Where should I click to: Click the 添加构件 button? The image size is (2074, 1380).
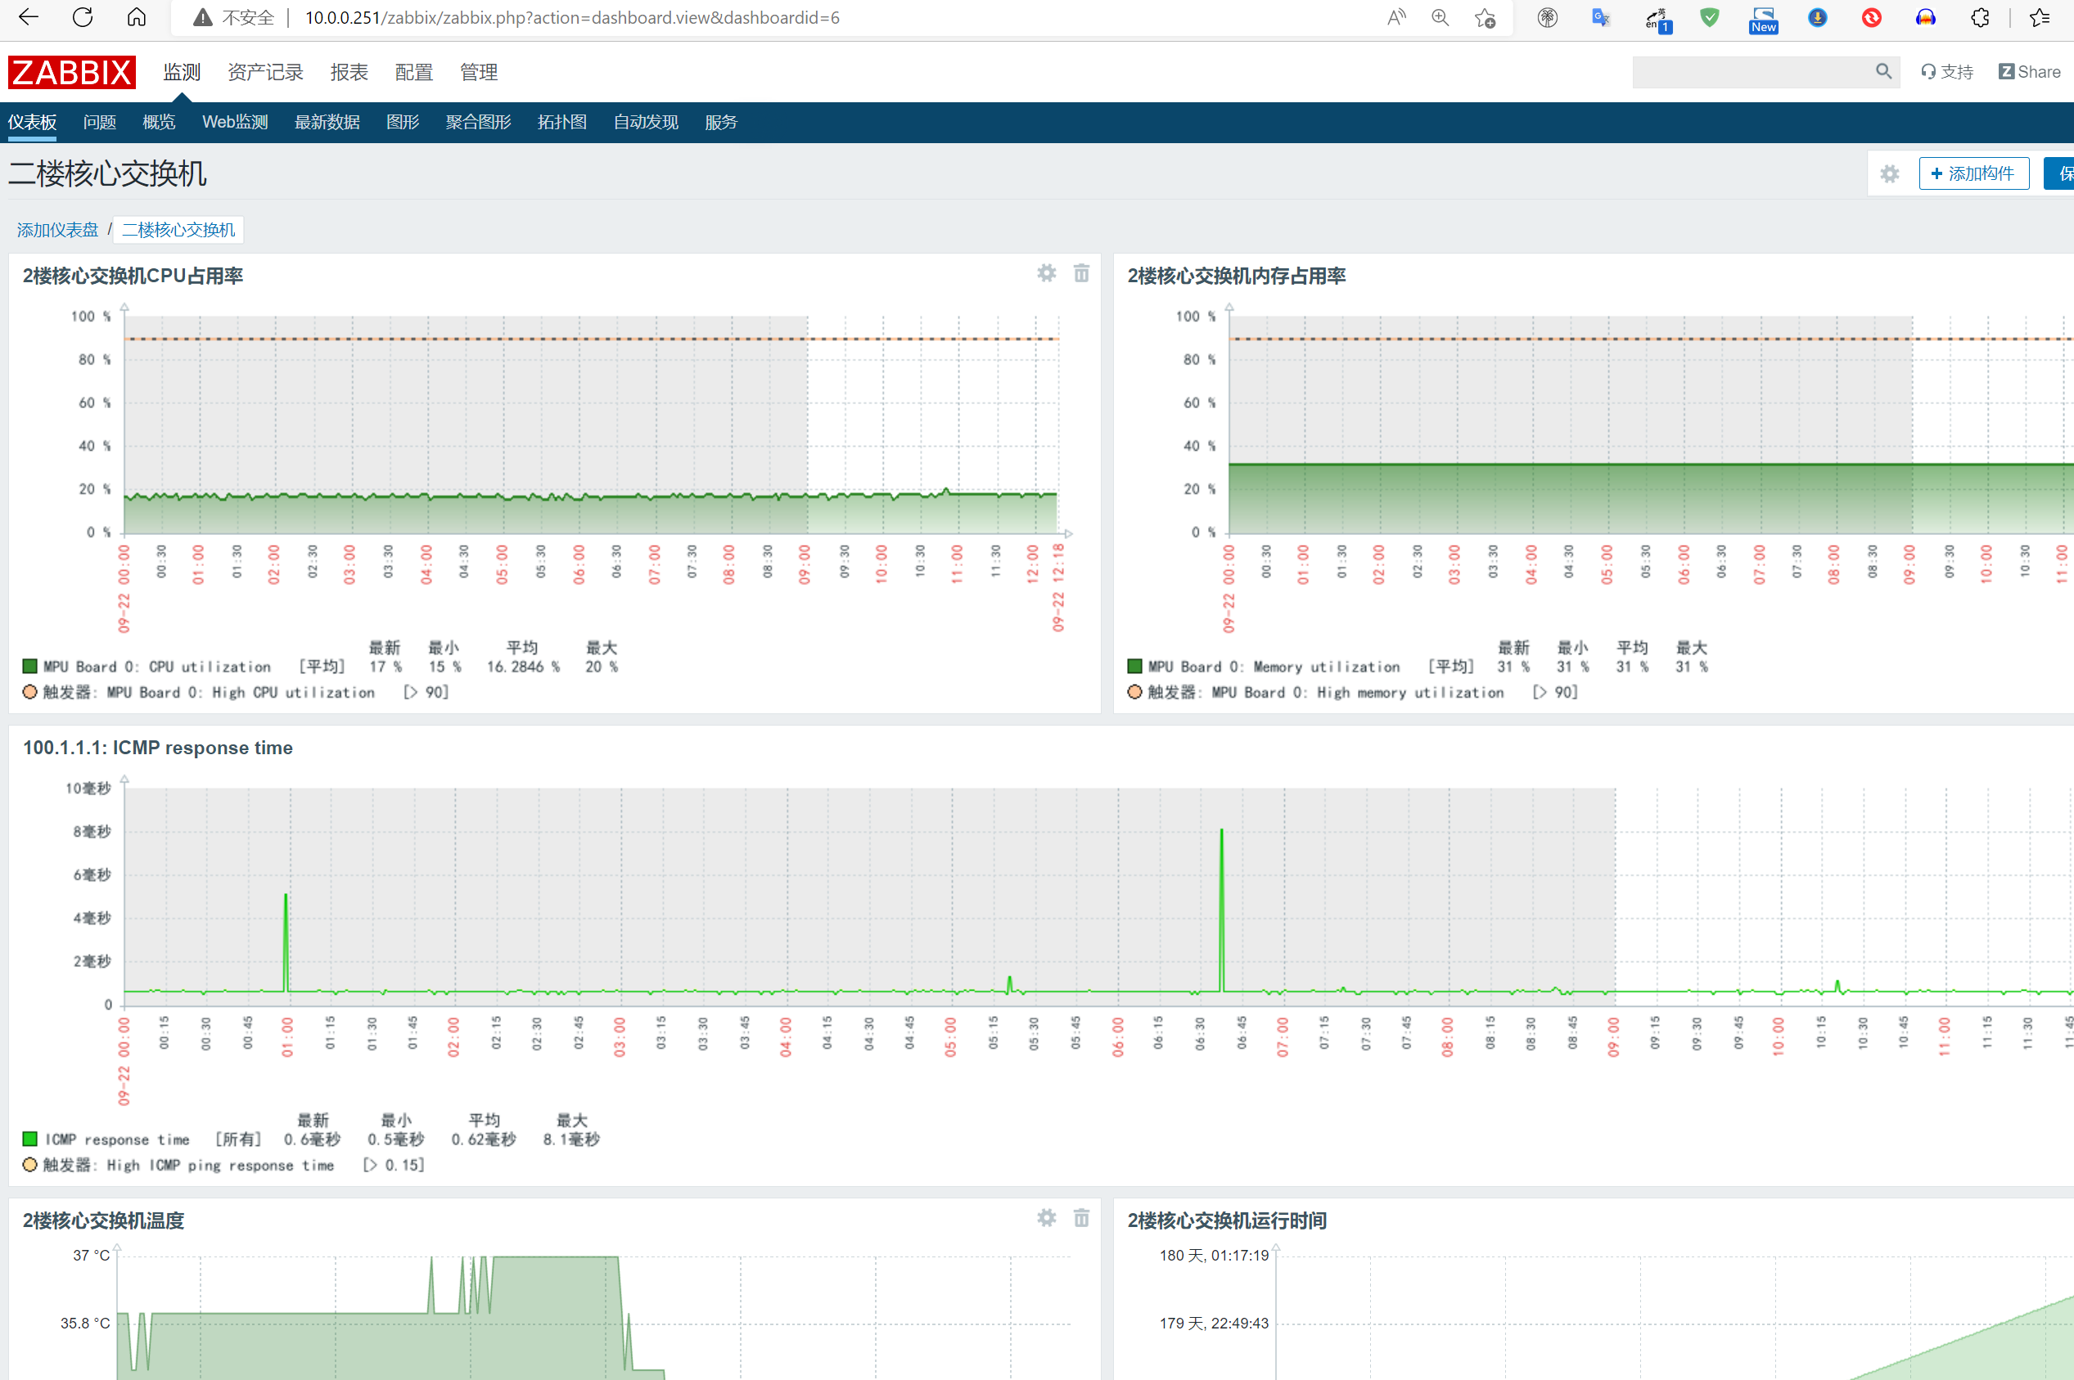pyautogui.click(x=1973, y=173)
